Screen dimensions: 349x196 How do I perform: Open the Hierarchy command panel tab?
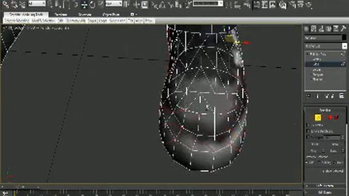pos(321,29)
